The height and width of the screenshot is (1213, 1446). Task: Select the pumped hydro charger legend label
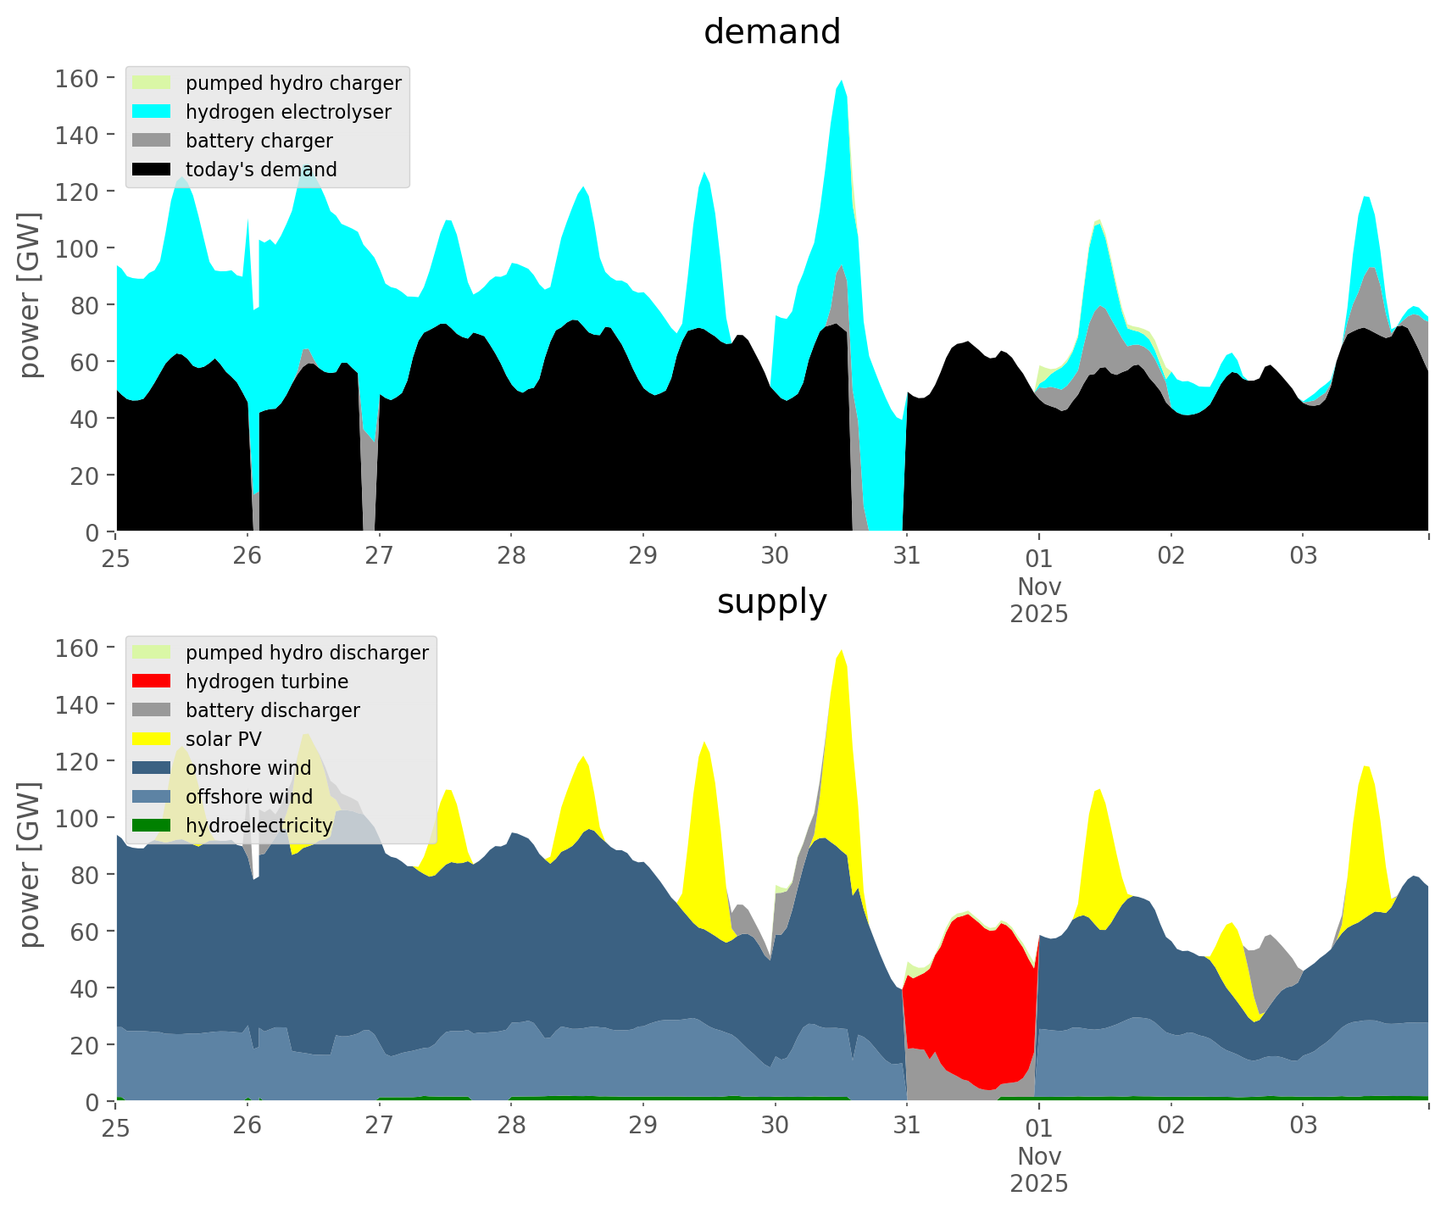293,83
